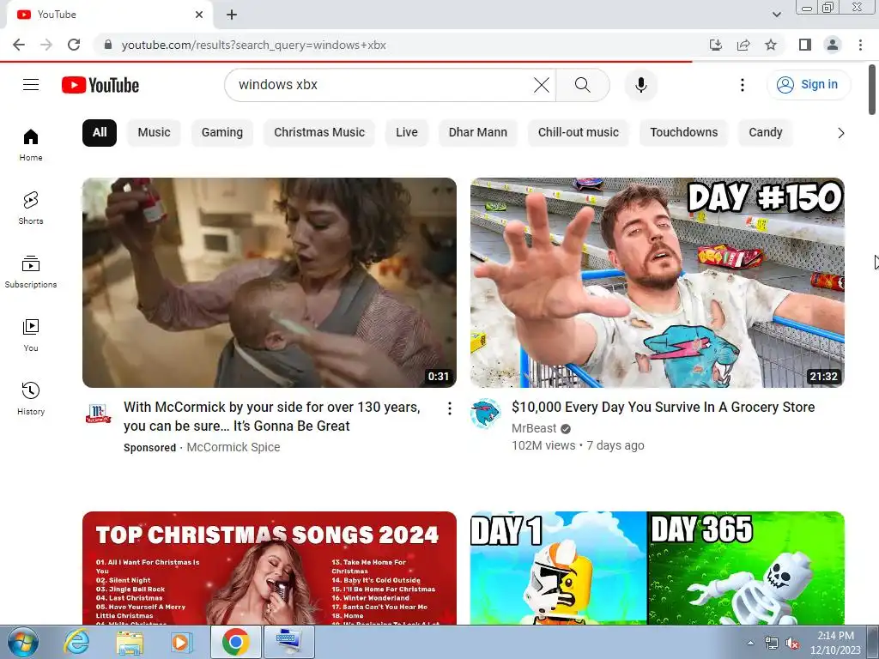Click the browser address bar URL

click(253, 45)
